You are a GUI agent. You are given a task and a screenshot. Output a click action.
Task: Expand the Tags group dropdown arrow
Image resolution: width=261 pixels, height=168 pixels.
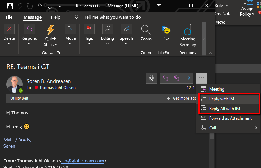[89, 44]
